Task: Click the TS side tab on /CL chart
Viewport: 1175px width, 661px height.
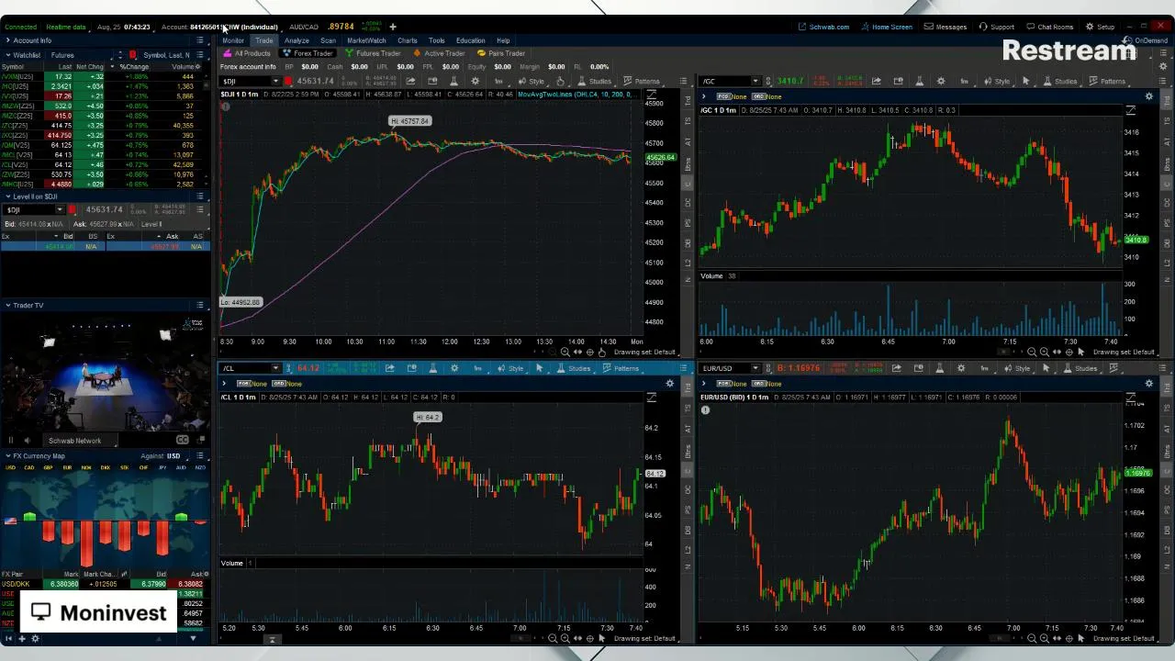Action: pos(688,409)
